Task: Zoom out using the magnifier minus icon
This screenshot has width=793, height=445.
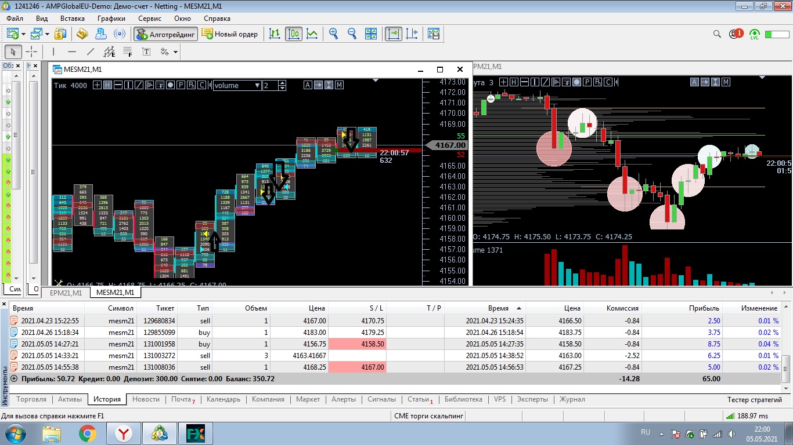Action: [352, 34]
